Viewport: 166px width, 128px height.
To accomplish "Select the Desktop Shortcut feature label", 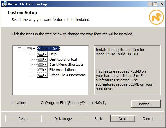I will coord(63,59).
